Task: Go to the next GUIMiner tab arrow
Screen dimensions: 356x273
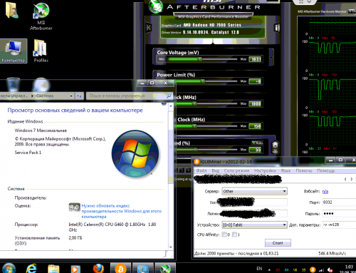Action: (x=352, y=179)
